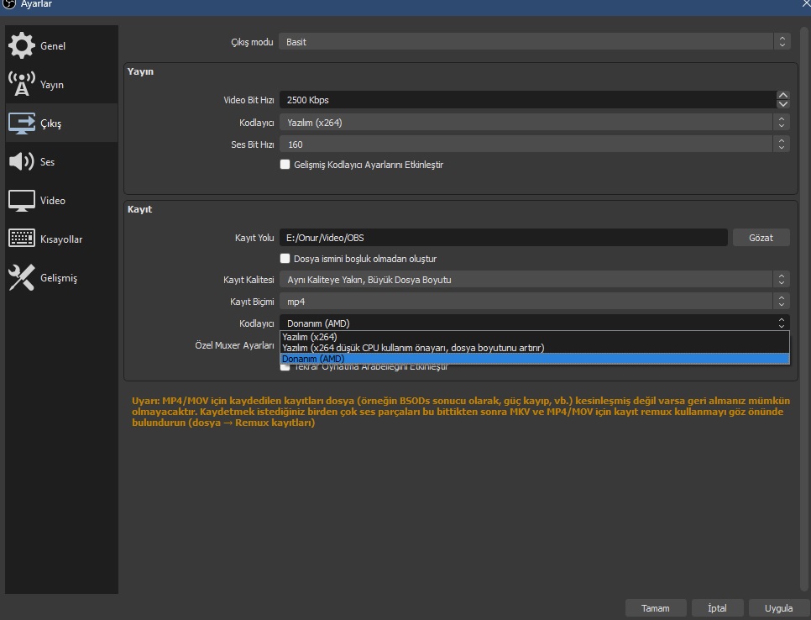Click the Gelişmiş tools icon
The height and width of the screenshot is (620, 811).
coord(22,277)
